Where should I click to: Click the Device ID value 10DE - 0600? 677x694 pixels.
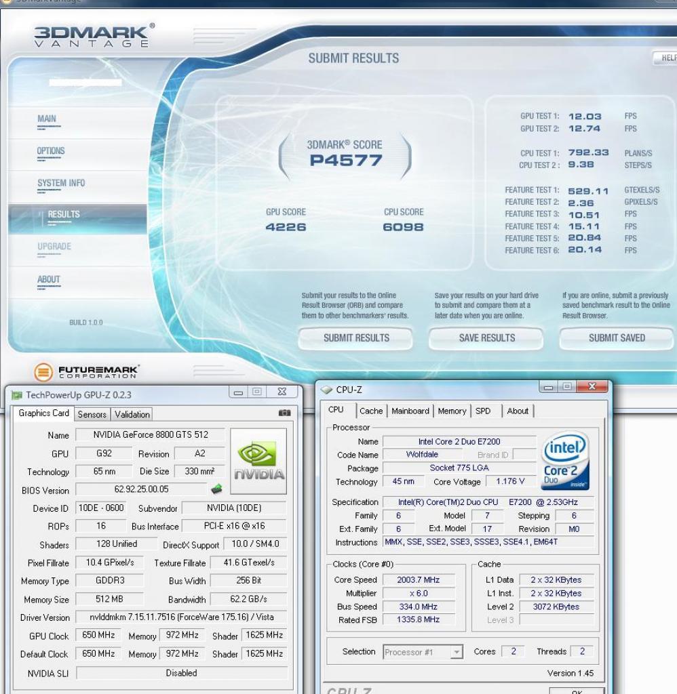pos(101,508)
